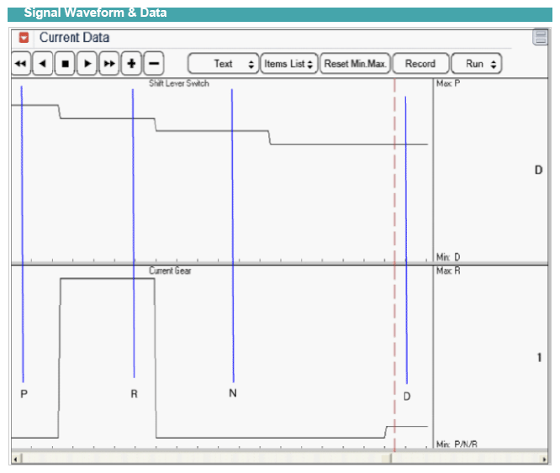Click the Max: R readout

pos(448,271)
